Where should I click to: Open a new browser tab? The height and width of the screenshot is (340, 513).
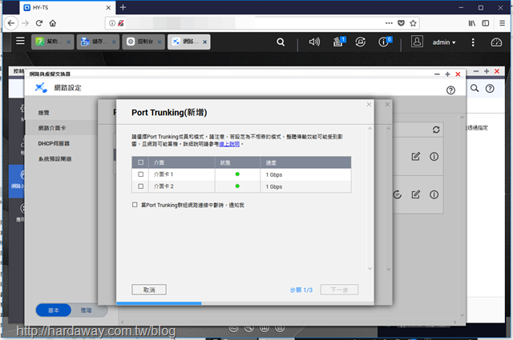point(123,7)
